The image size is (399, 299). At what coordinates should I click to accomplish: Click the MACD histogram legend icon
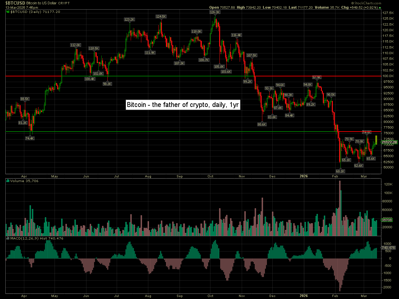[x=8, y=238]
